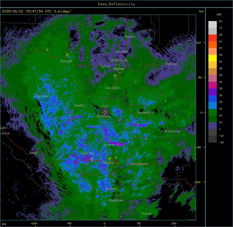The height and width of the screenshot is (227, 233).
Task: Click the Innisfail city label
Action: pos(112,88)
